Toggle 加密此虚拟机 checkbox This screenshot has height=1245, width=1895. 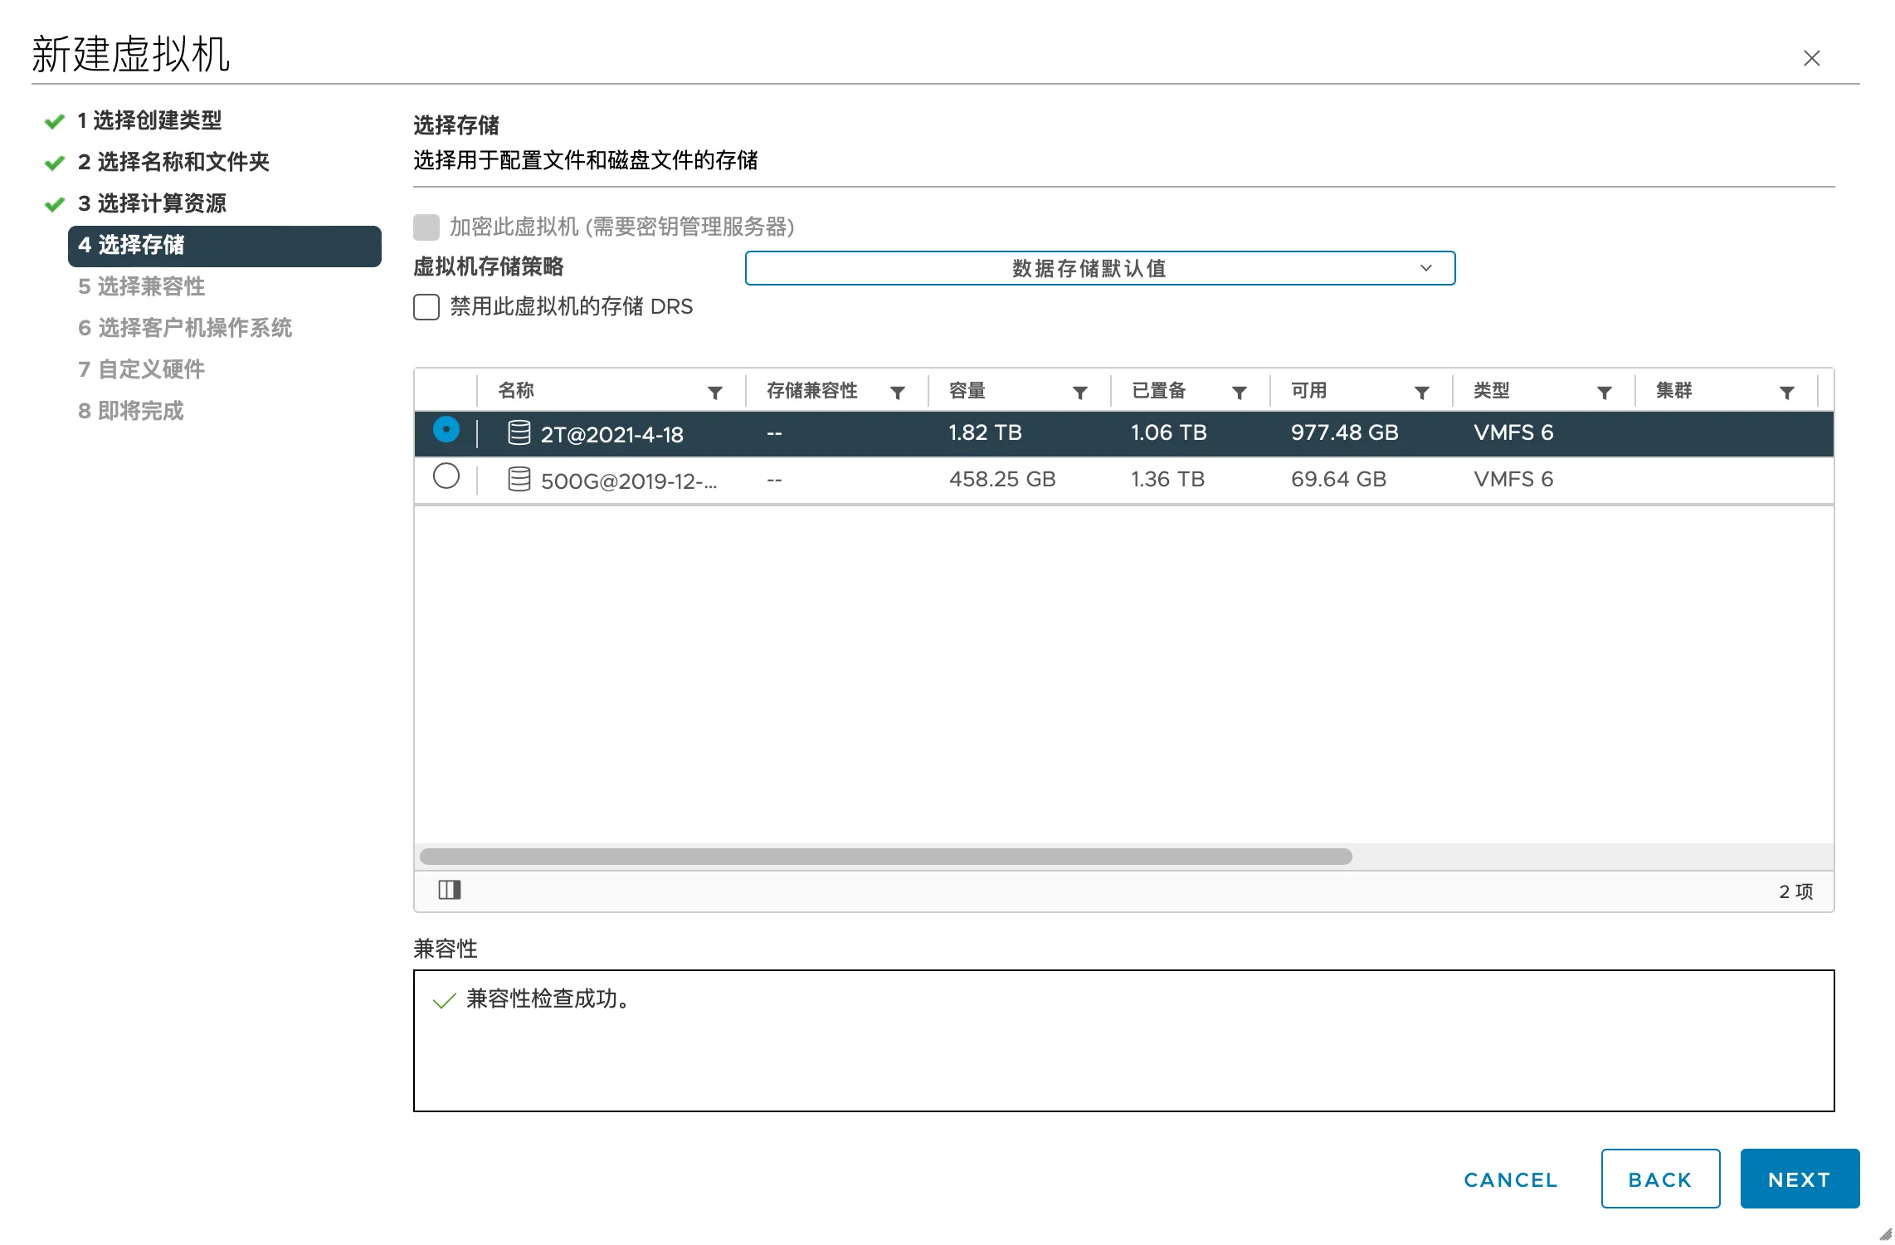point(426,227)
